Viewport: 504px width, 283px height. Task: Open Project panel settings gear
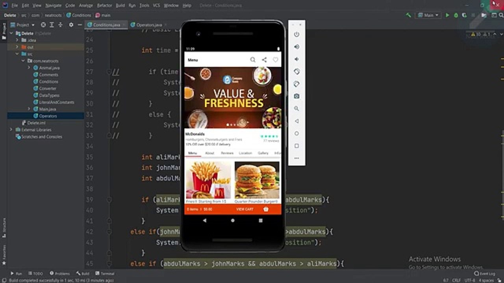pos(71,25)
